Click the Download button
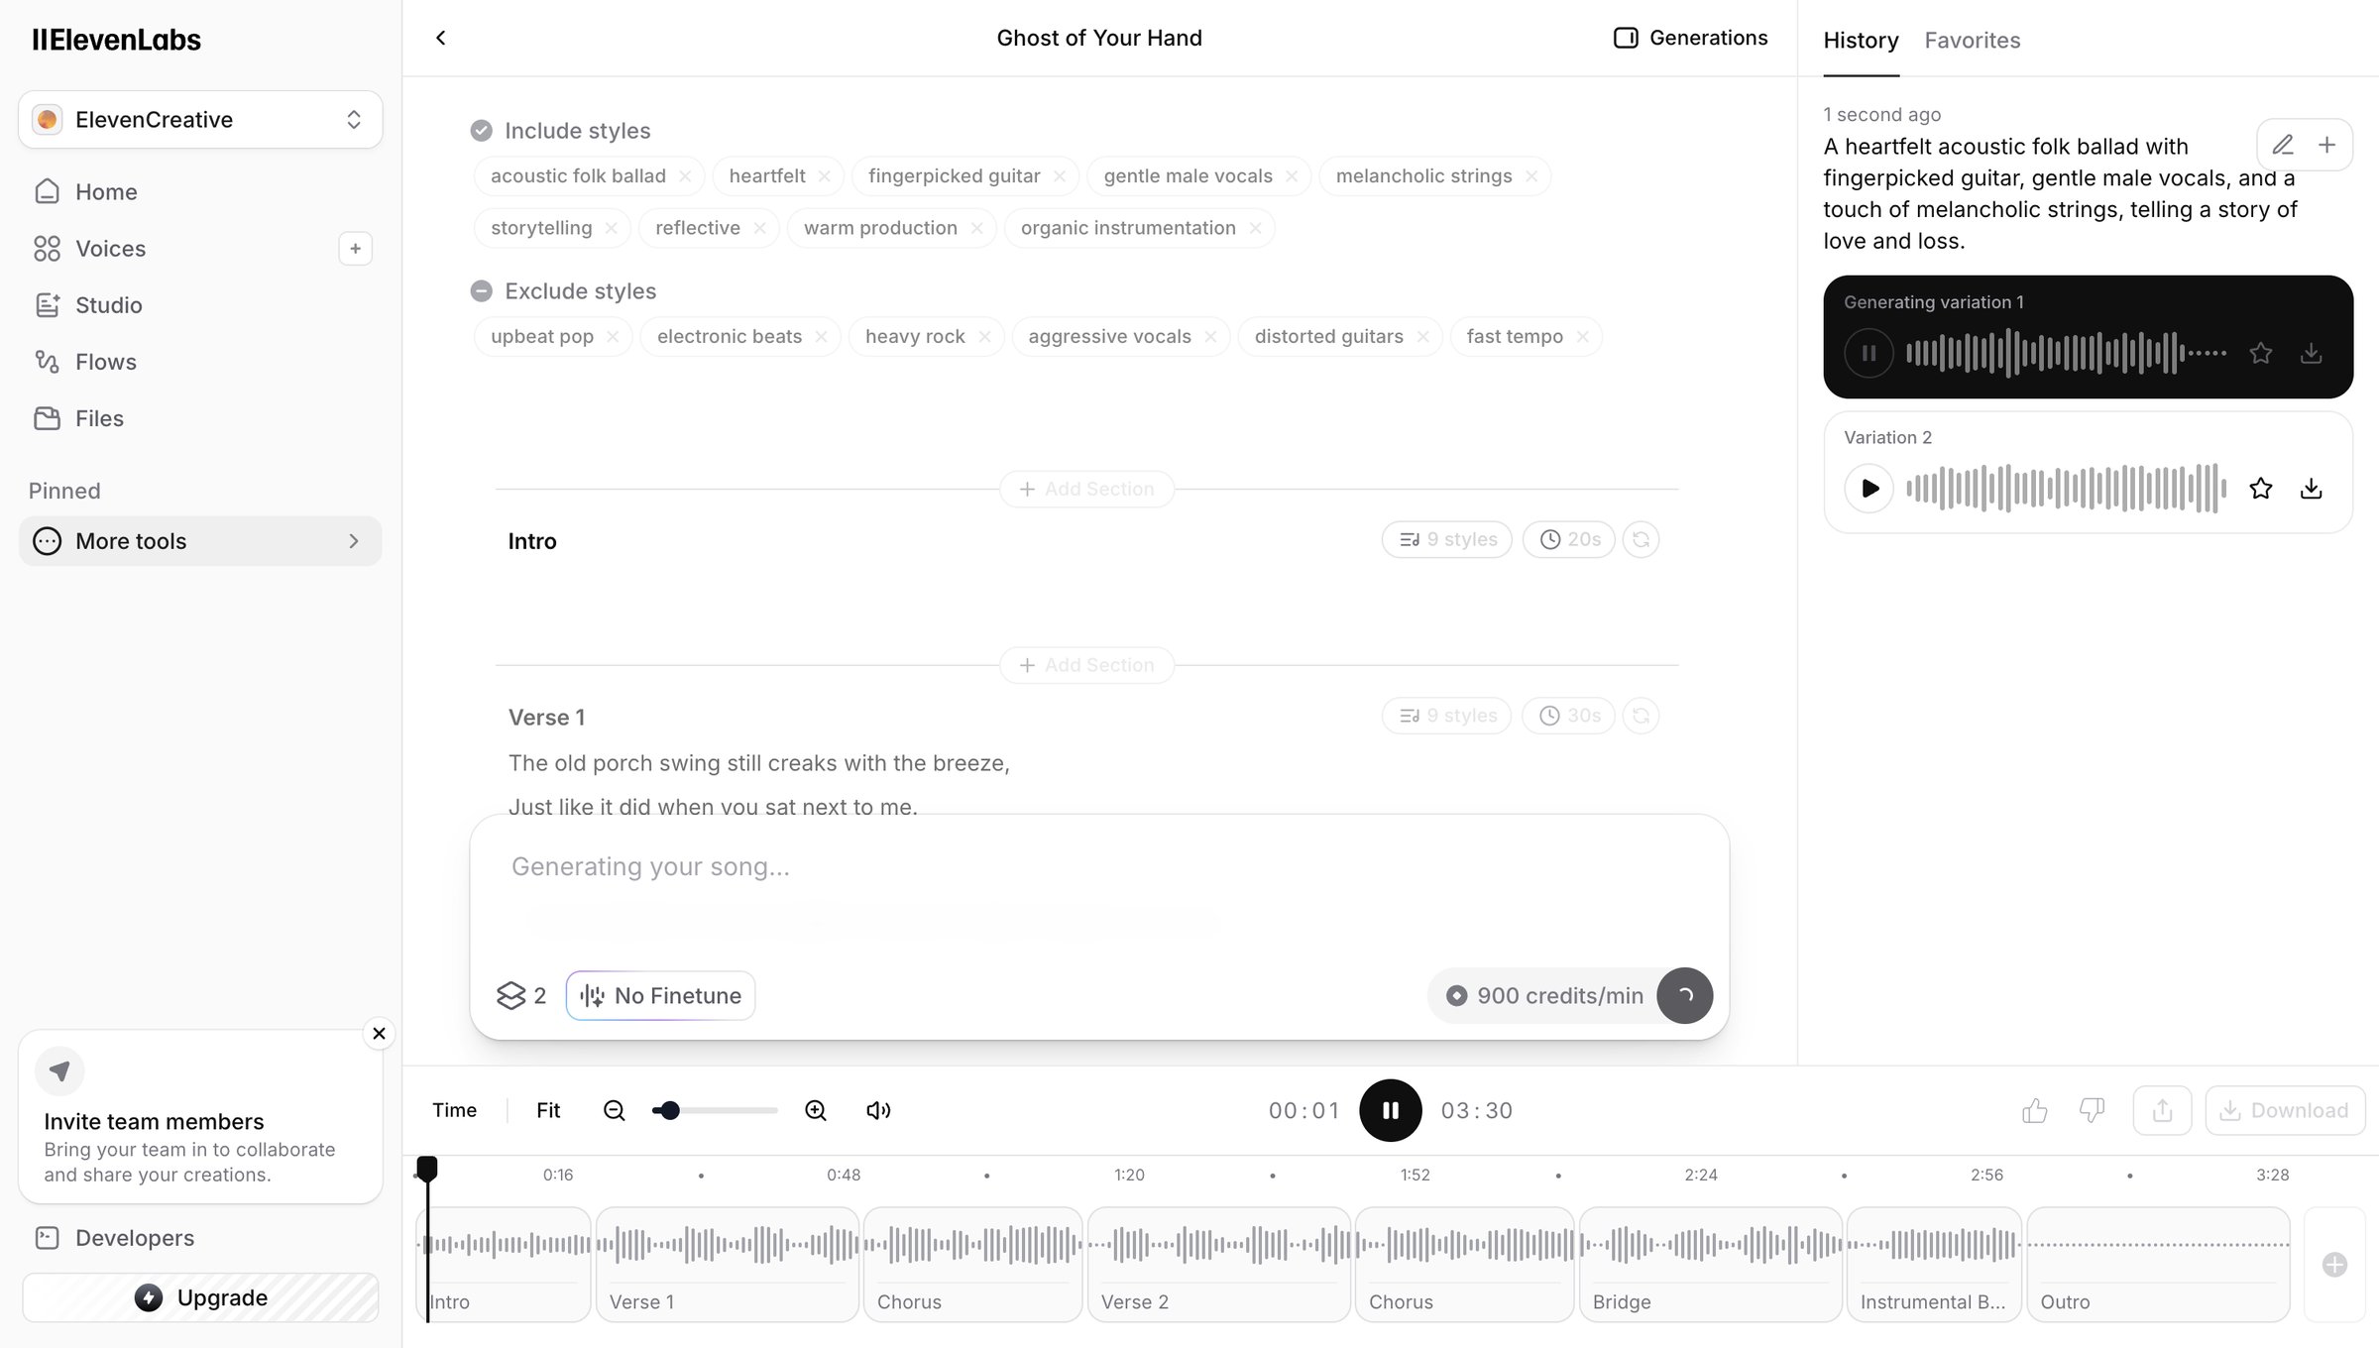The width and height of the screenshot is (2379, 1348). click(2285, 1110)
